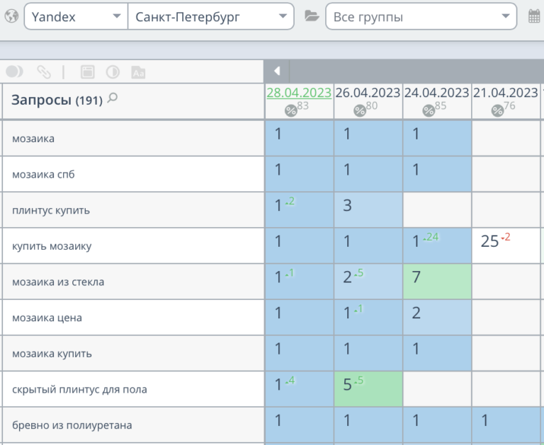Screen dimensions: 544x445
Task: Click the globe icon beside the Yandex selector
Action: [x=11, y=16]
